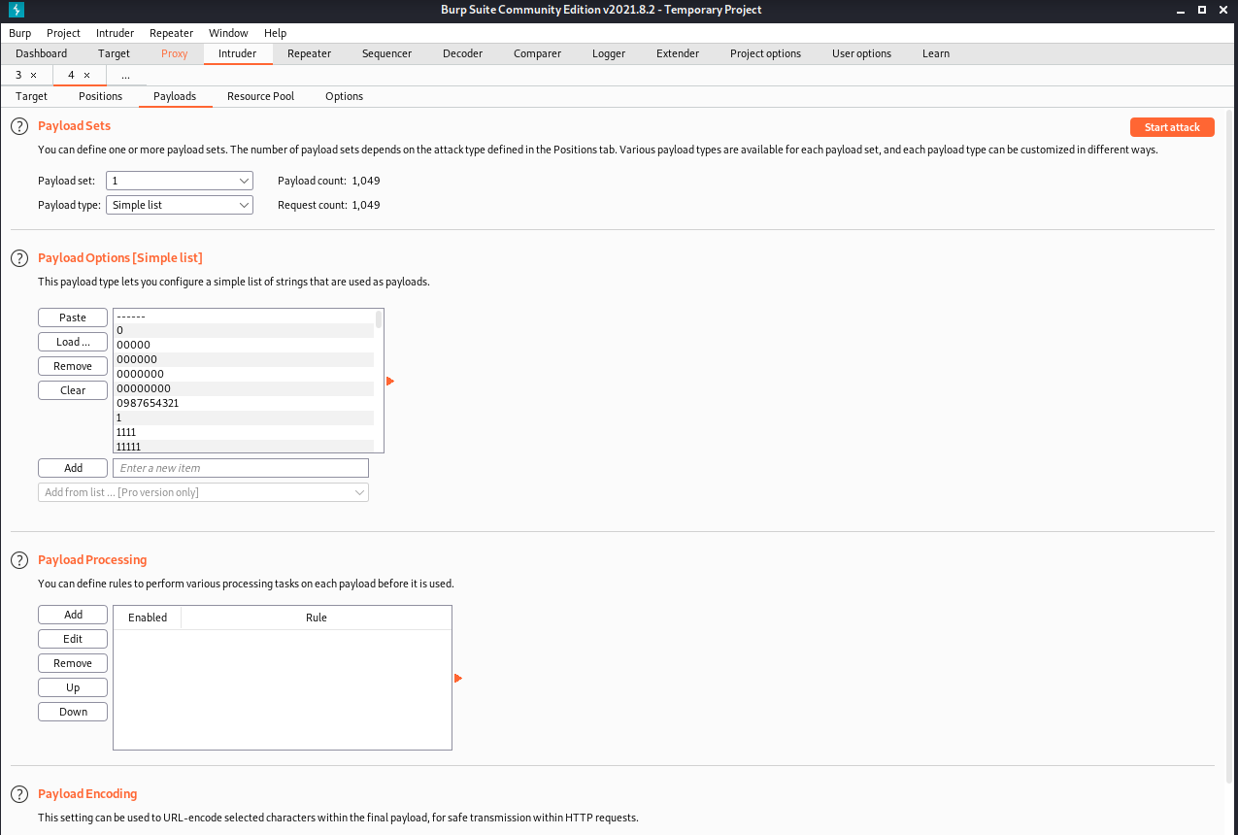This screenshot has height=835, width=1238.
Task: Open the Project menu
Action: click(x=64, y=33)
